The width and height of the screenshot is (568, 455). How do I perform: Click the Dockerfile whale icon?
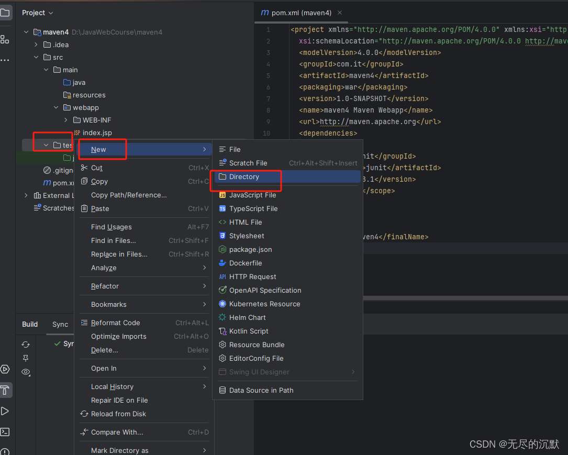(222, 263)
